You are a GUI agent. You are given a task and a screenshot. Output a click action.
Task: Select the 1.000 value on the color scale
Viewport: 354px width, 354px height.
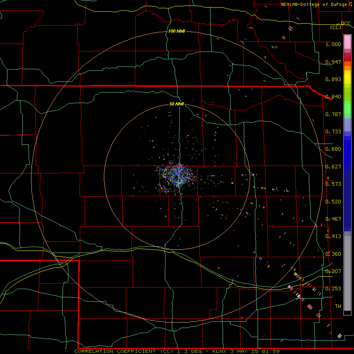(333, 44)
